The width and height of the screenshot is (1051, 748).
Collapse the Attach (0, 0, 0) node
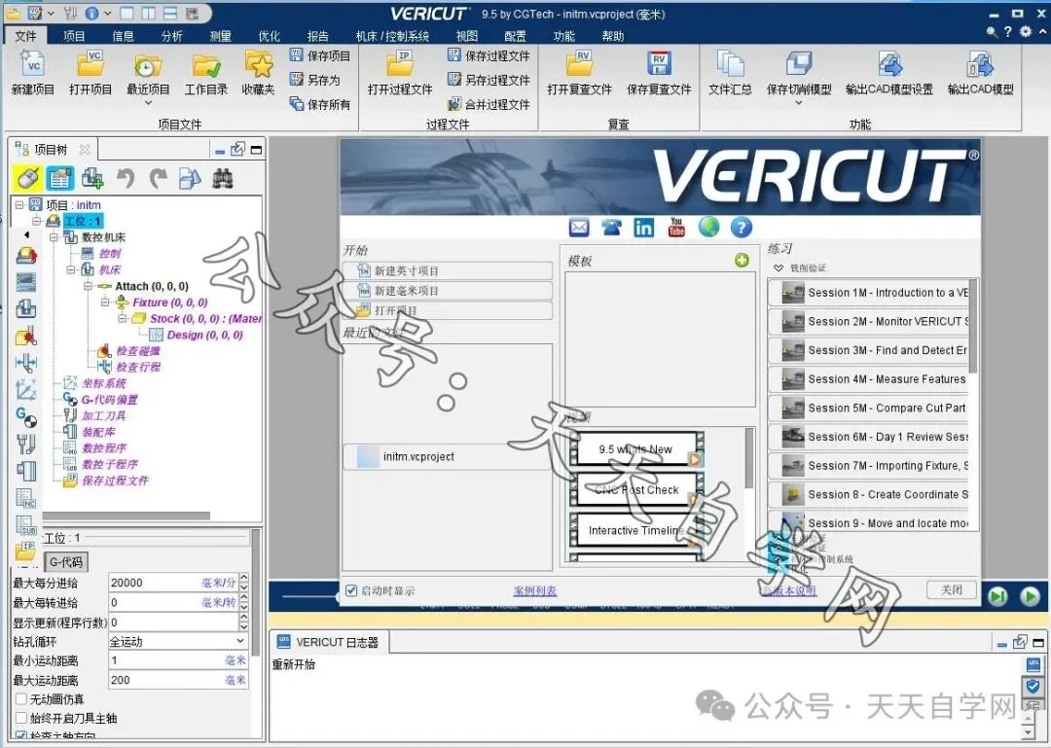pos(88,286)
